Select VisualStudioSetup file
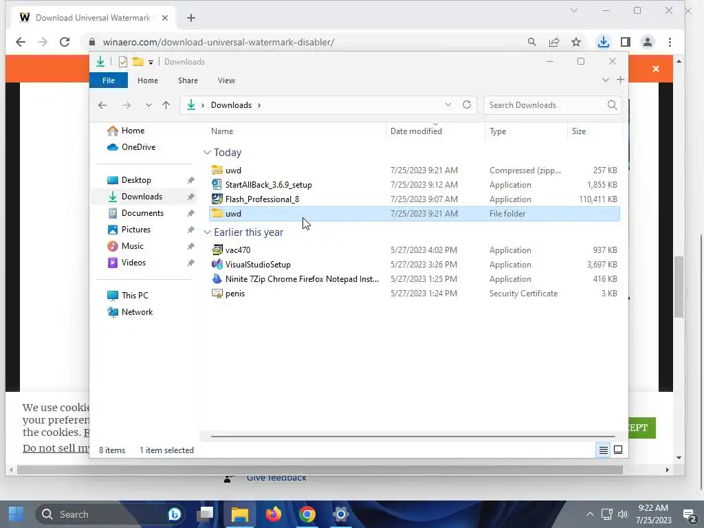This screenshot has height=528, width=704. [x=414, y=265]
